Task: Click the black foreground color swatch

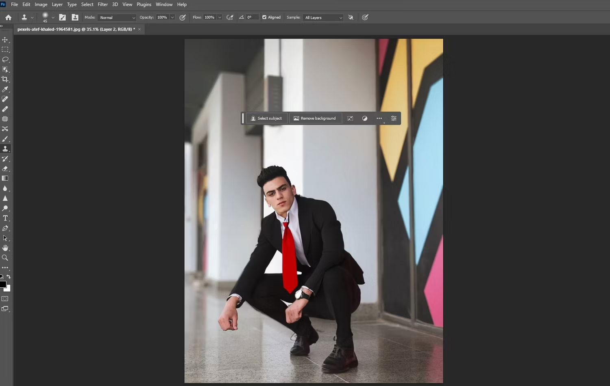Action: point(3,285)
